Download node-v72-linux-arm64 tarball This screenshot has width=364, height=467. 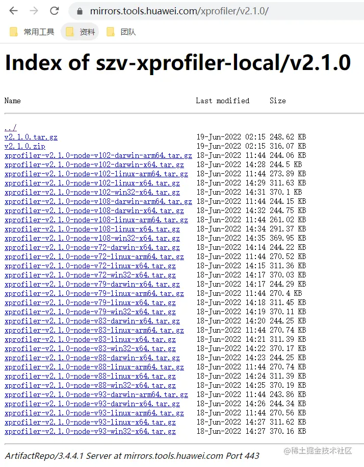coord(94,256)
